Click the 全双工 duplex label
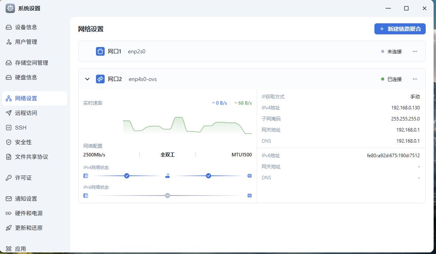436x254 pixels. (167, 155)
